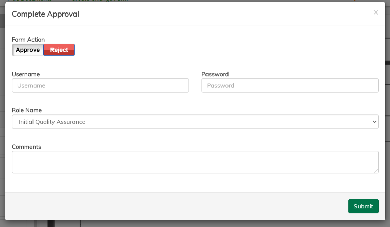Open the Role Name dropdown
The image size is (390, 227).
[195, 122]
